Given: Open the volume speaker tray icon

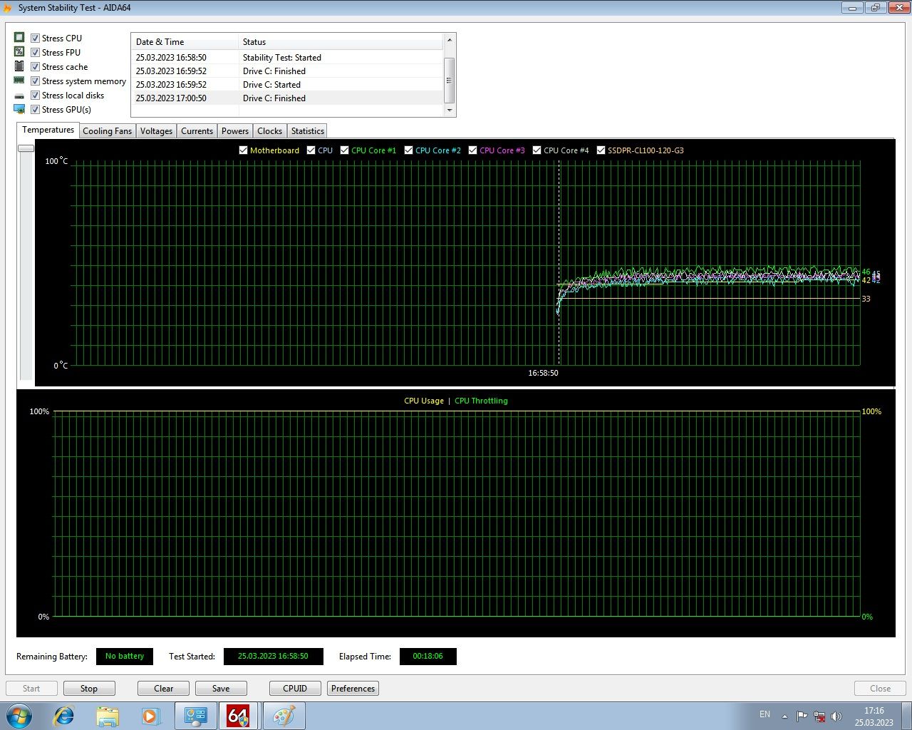Looking at the screenshot, I should pos(836,716).
